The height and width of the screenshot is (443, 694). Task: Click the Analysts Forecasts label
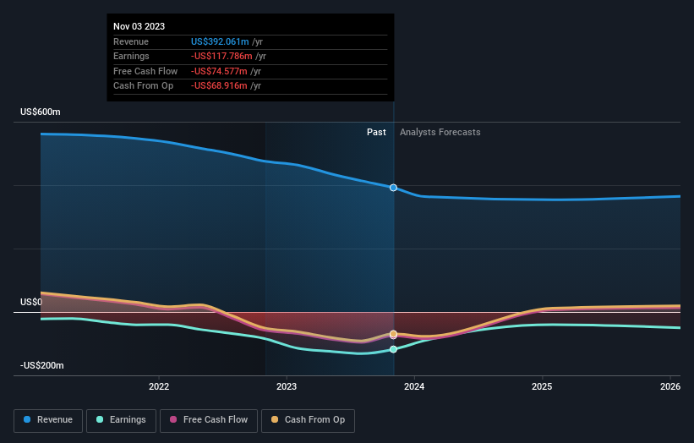440,133
